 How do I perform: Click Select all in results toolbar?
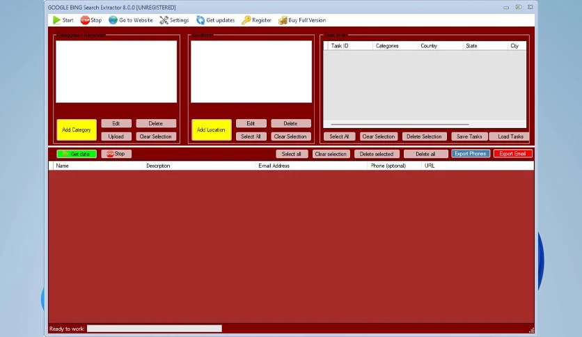pos(292,154)
